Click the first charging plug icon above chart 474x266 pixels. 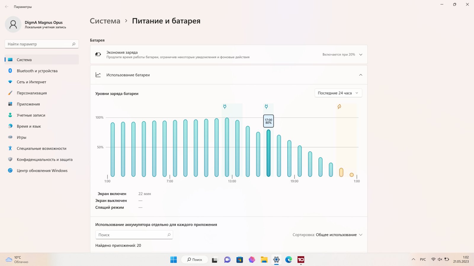[x=225, y=106]
